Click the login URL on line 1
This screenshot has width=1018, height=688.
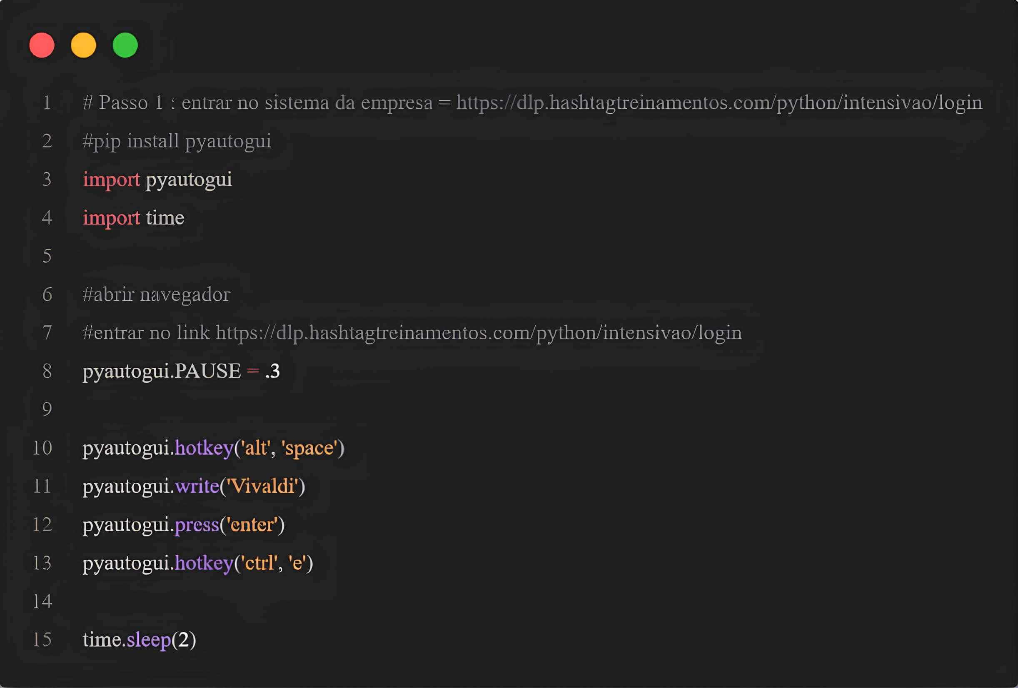[719, 102]
